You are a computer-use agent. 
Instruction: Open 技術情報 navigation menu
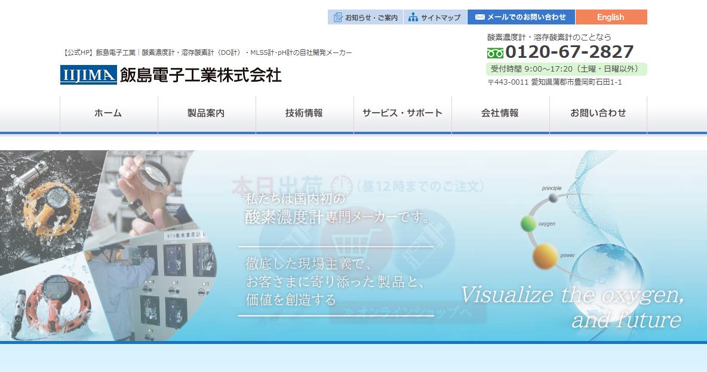(x=305, y=113)
